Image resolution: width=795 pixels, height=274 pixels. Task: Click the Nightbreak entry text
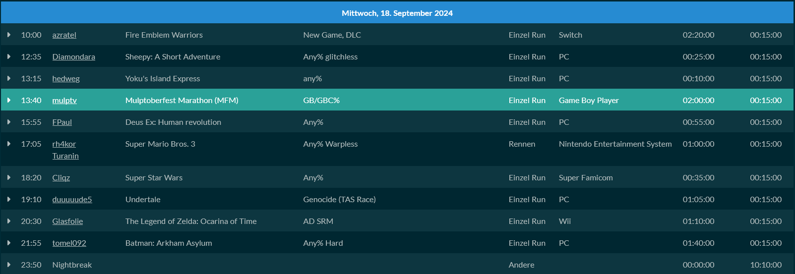click(72, 265)
